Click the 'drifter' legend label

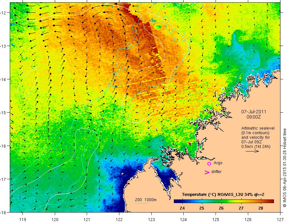click(216, 172)
